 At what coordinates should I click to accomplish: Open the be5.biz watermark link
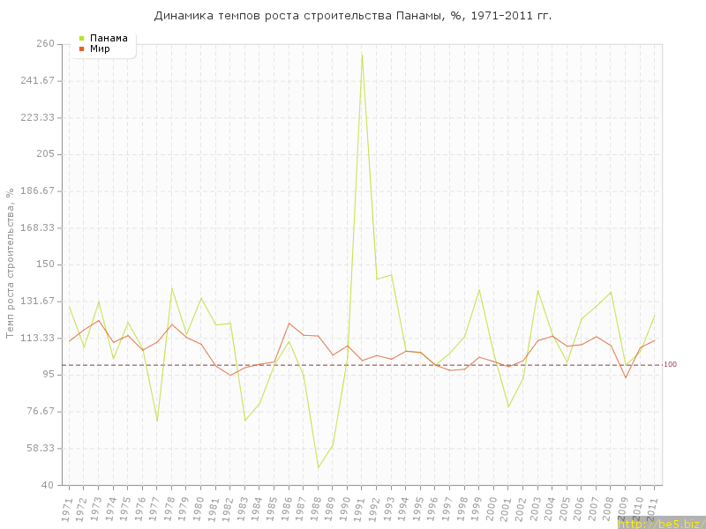click(x=660, y=524)
